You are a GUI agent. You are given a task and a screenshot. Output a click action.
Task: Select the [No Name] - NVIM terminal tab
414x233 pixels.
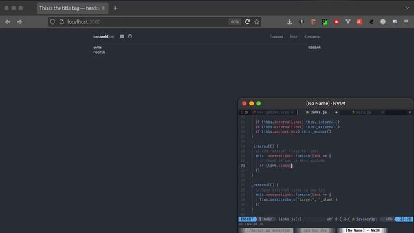tap(362, 230)
